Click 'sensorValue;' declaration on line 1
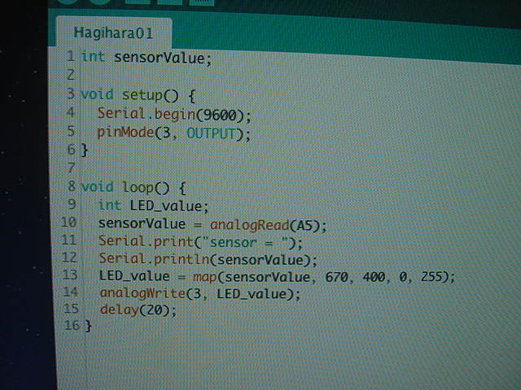521x390 pixels. point(163,58)
